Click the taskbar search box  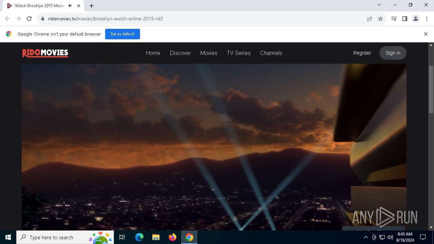coord(65,237)
